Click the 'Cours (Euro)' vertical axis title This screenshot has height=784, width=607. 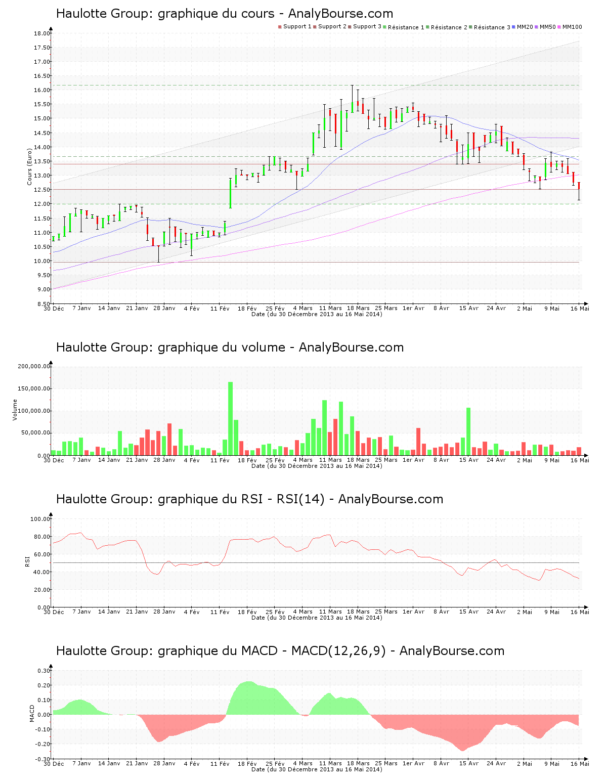[x=29, y=166]
